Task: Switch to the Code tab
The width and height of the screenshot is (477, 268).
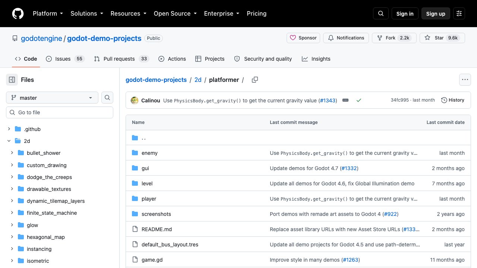Action: (26, 59)
